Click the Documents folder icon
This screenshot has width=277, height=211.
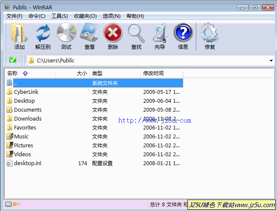9,110
